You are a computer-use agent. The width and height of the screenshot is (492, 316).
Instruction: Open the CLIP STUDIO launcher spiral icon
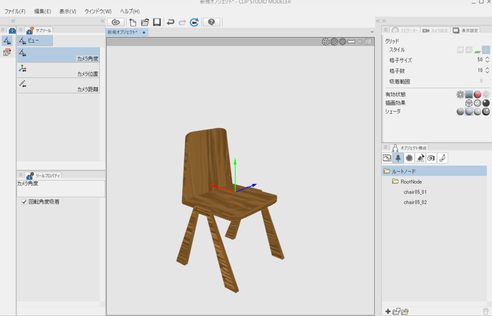116,22
